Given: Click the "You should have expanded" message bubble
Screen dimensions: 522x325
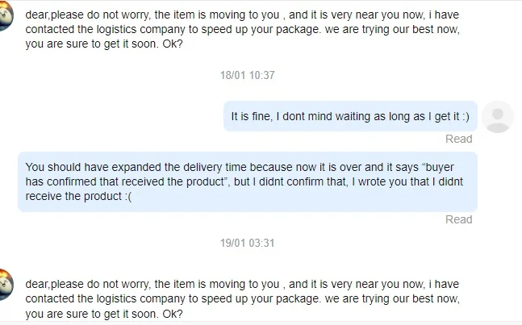Looking at the screenshot, I should 247,181.
